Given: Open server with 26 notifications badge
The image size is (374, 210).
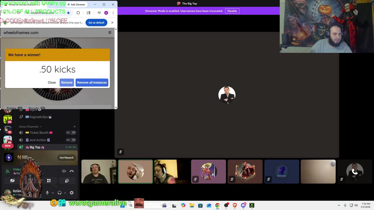Looking at the screenshot, I should tap(8, 119).
